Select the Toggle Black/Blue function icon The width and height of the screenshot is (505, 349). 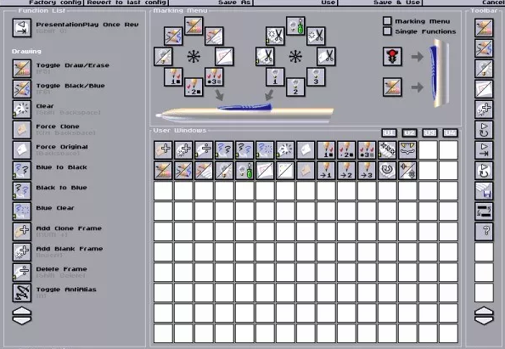click(22, 88)
